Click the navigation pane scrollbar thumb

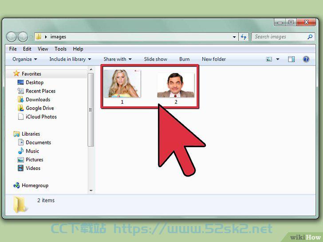point(91,109)
